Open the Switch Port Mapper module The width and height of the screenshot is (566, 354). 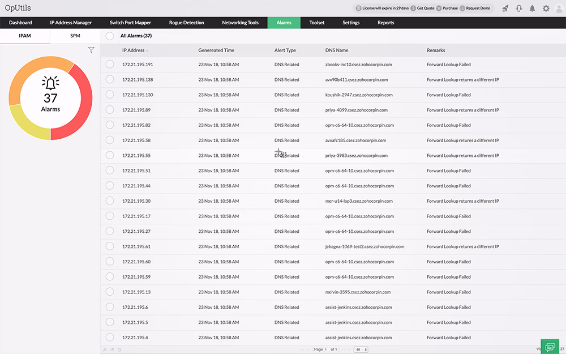130,23
